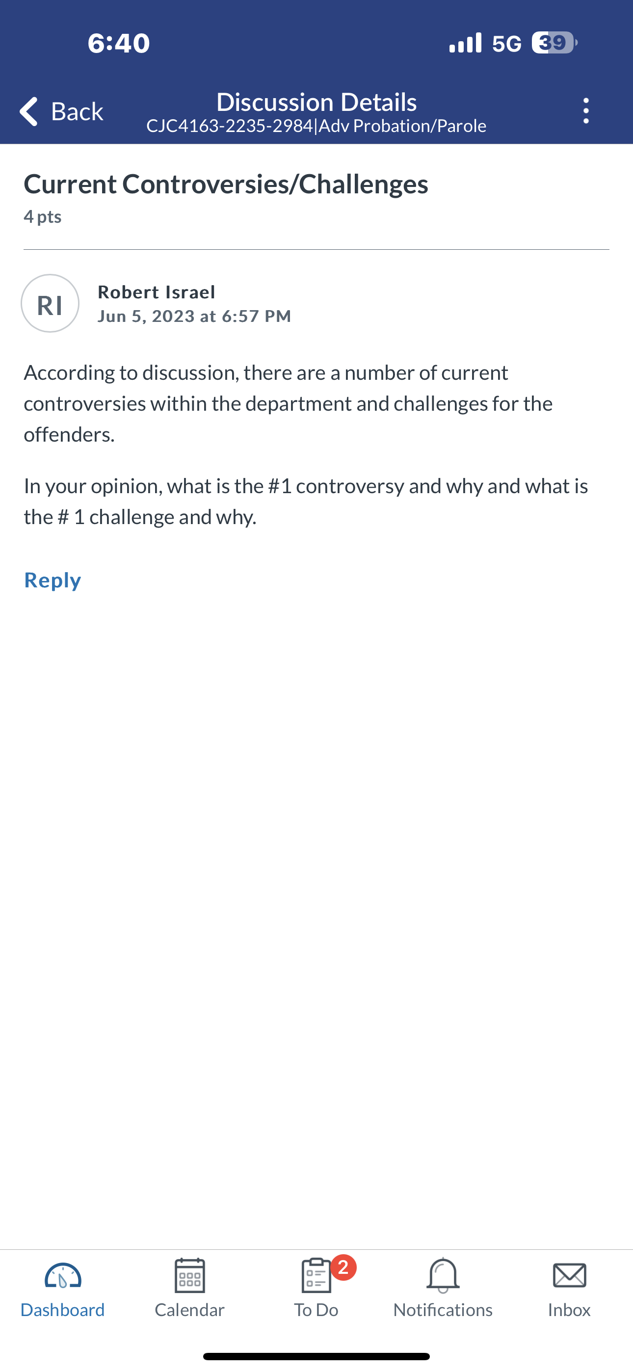Image resolution: width=633 pixels, height=1372 pixels.
Task: Open the Dashboard gauge icon
Action: pos(63,1276)
